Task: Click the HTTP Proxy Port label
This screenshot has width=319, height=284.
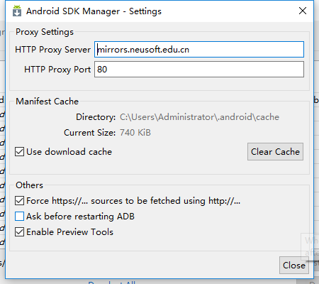Action: pyautogui.click(x=57, y=70)
